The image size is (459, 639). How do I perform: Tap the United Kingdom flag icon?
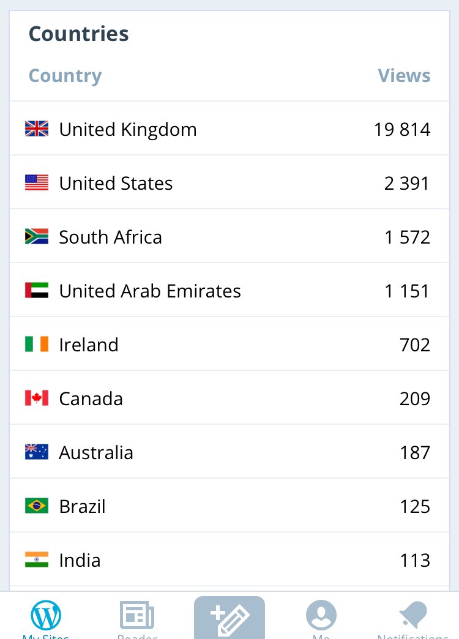pyautogui.click(x=37, y=129)
